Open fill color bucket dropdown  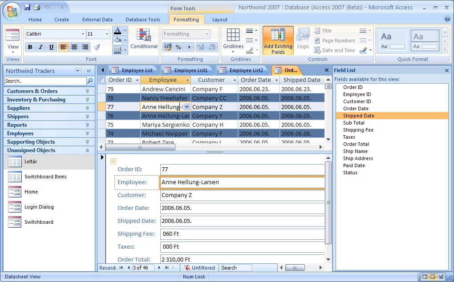tap(125, 40)
